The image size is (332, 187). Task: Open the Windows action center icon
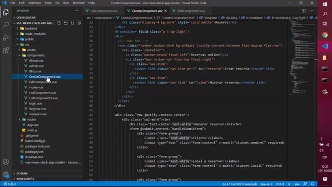pyautogui.click(x=325, y=179)
